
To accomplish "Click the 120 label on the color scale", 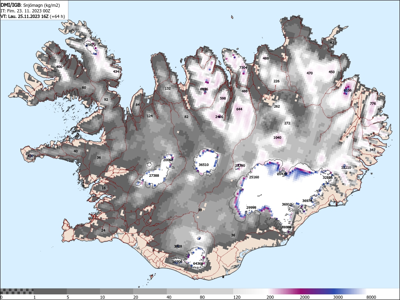I will pyautogui.click(x=237, y=297).
